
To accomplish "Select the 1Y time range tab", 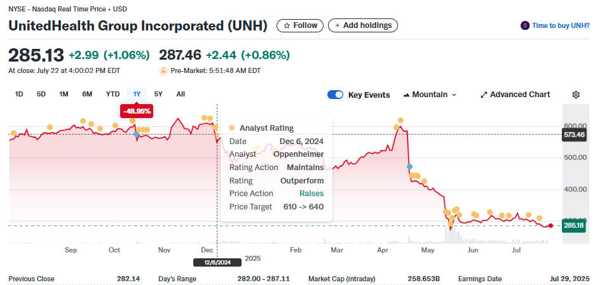I will [x=137, y=94].
